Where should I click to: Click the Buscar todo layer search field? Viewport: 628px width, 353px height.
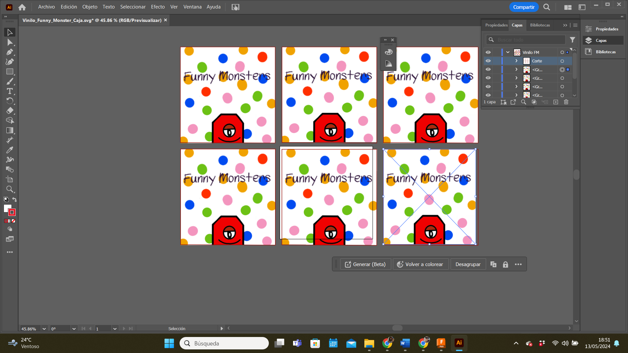point(526,40)
